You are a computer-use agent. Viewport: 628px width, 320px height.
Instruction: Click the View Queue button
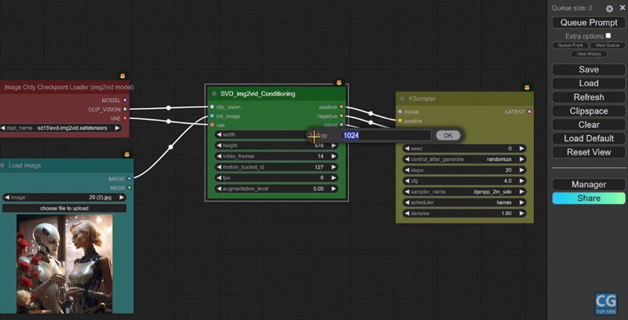(607, 45)
